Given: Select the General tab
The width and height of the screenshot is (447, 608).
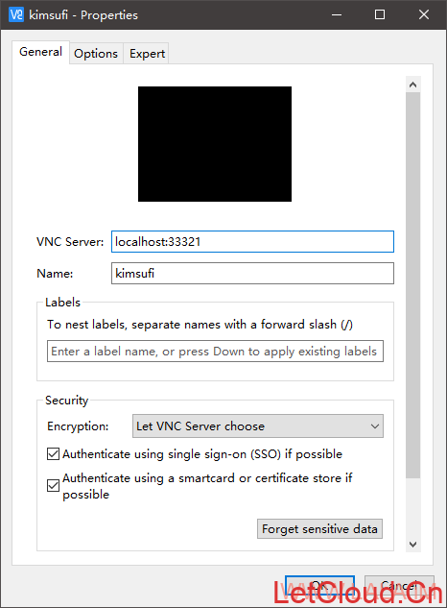Looking at the screenshot, I should click(x=40, y=52).
